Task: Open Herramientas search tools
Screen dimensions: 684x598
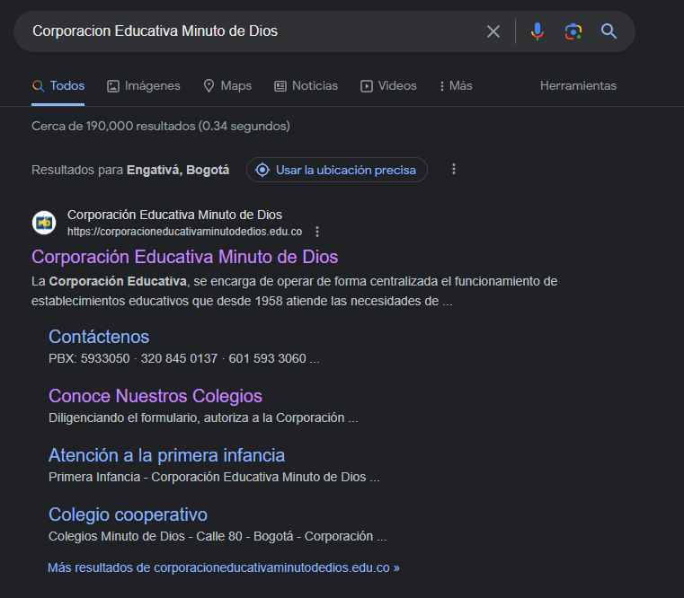Action: tap(578, 86)
